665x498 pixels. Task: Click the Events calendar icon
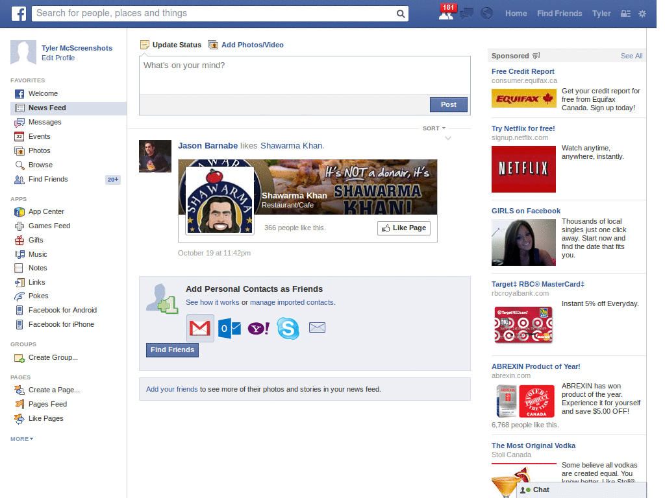[19, 136]
